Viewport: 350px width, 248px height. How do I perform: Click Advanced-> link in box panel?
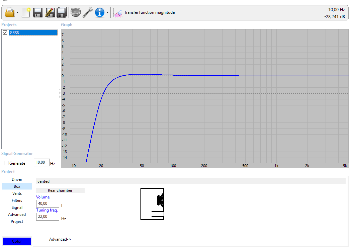pyautogui.click(x=60, y=239)
